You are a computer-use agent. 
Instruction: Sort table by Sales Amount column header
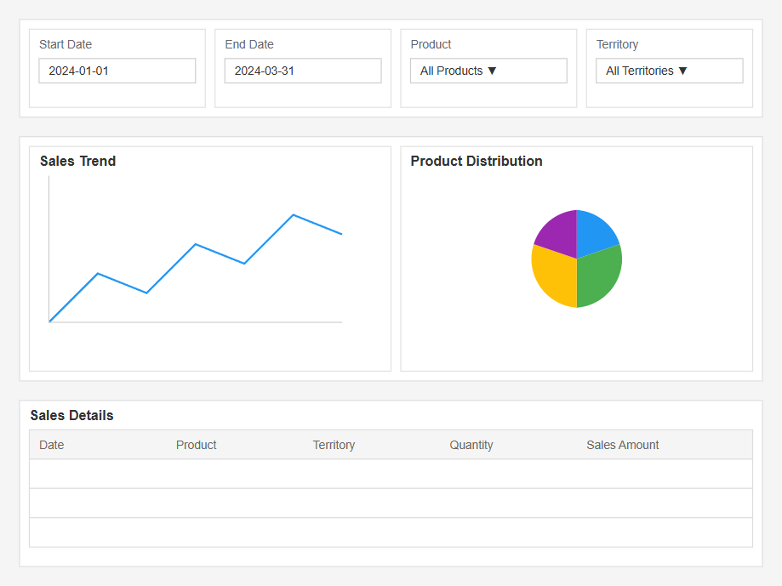(x=622, y=445)
